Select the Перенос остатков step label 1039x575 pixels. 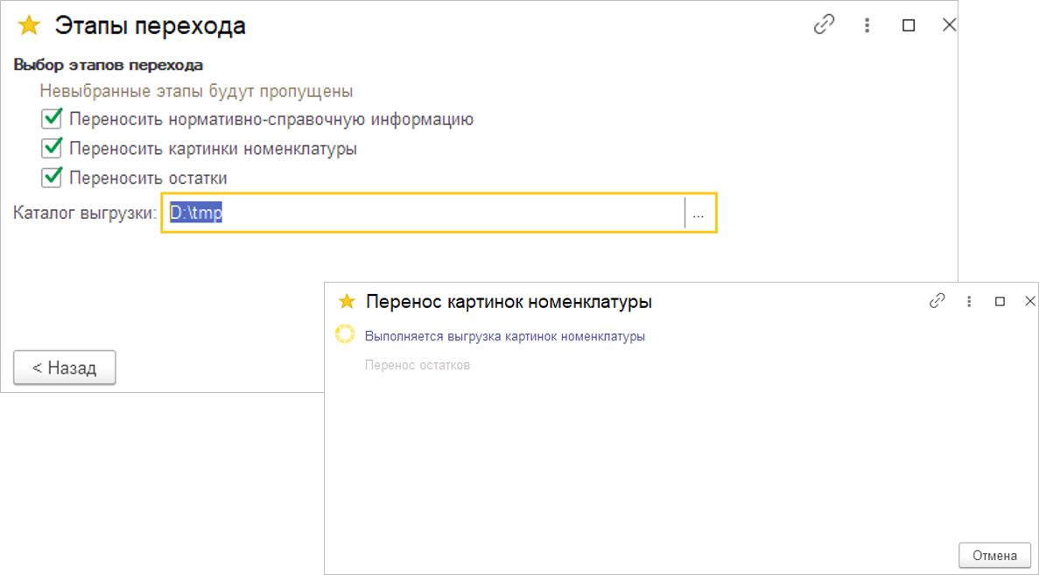[418, 365]
